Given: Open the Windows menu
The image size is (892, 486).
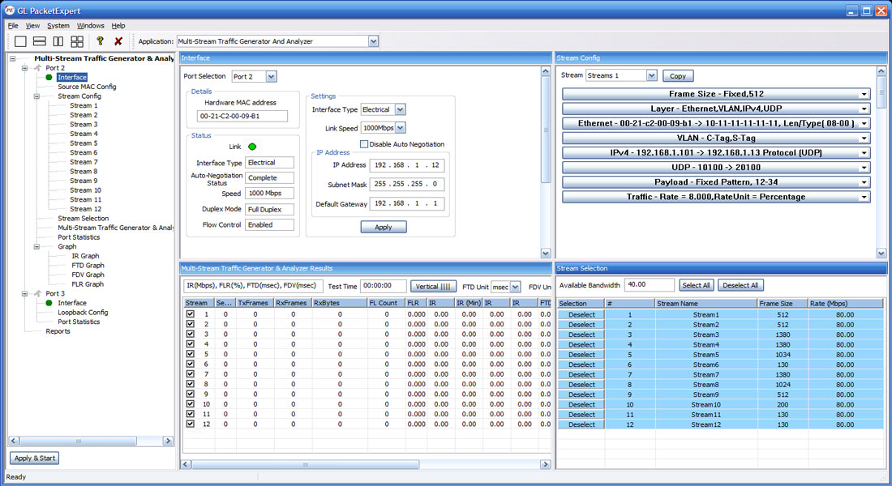Looking at the screenshot, I should tap(91, 26).
